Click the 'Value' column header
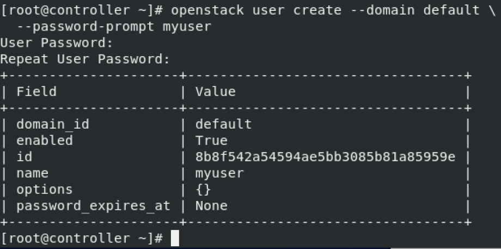Screen dimensions: 501x249 click(215, 92)
